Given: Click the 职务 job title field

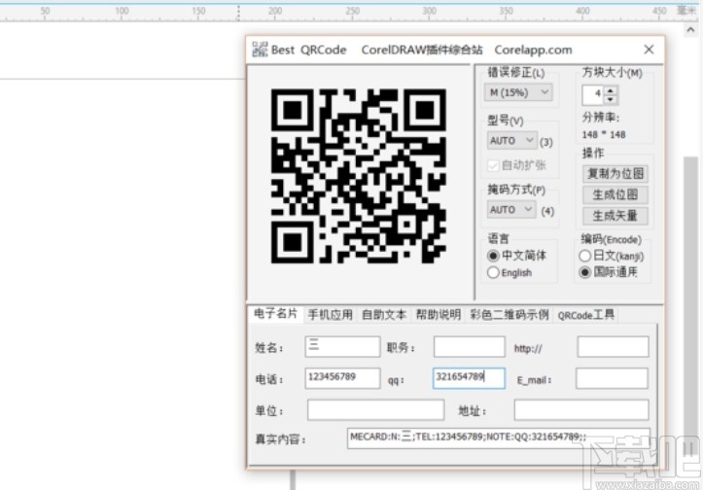Looking at the screenshot, I should (x=470, y=346).
